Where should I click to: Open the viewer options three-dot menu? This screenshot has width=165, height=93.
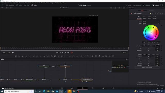pos(127,8)
